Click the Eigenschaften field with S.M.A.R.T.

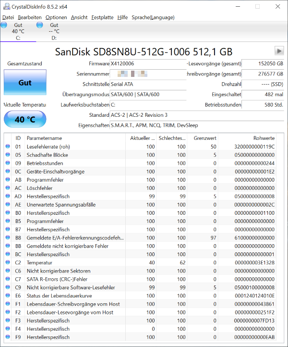(197, 125)
